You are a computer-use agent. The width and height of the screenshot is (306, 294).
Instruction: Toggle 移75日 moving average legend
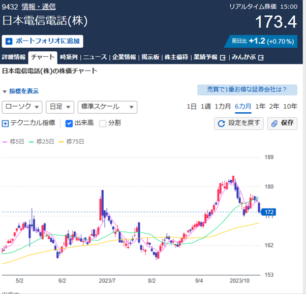[72, 142]
